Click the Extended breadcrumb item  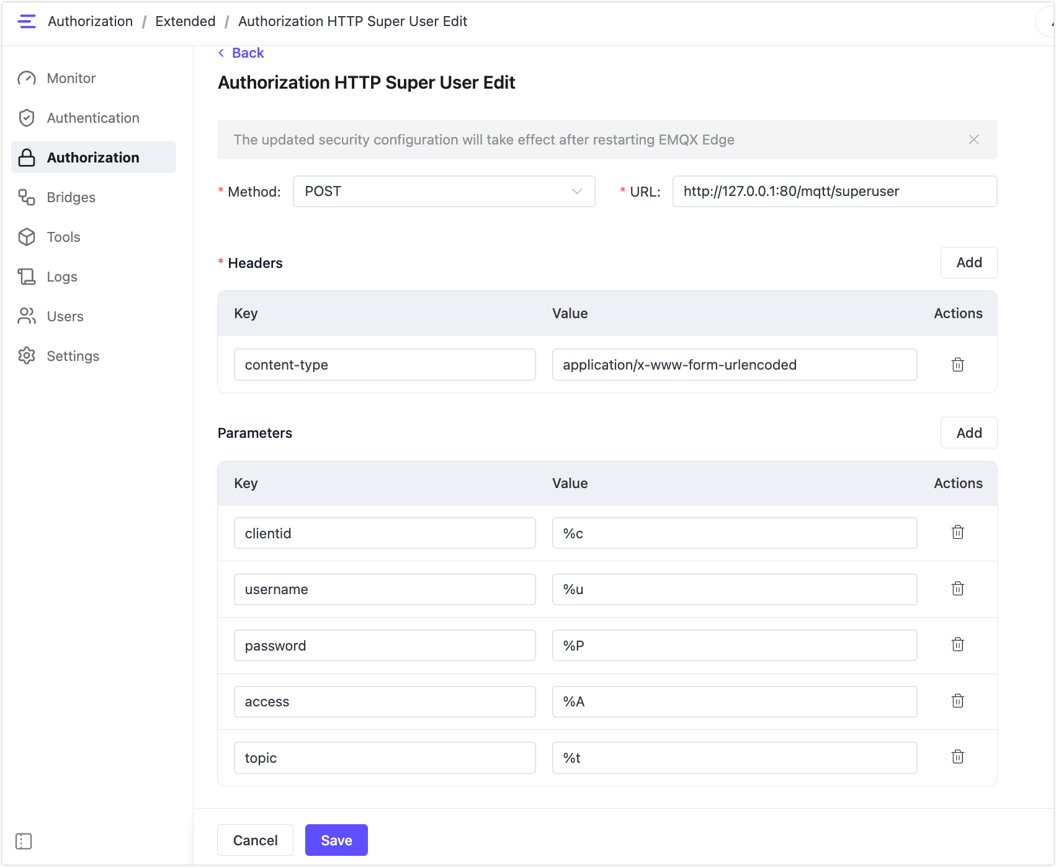[x=185, y=21]
